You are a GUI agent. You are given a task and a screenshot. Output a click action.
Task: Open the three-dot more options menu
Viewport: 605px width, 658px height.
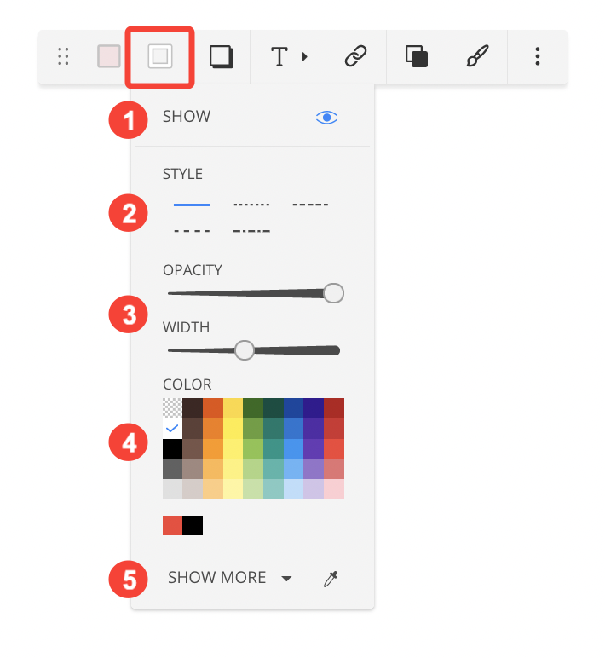(x=538, y=56)
